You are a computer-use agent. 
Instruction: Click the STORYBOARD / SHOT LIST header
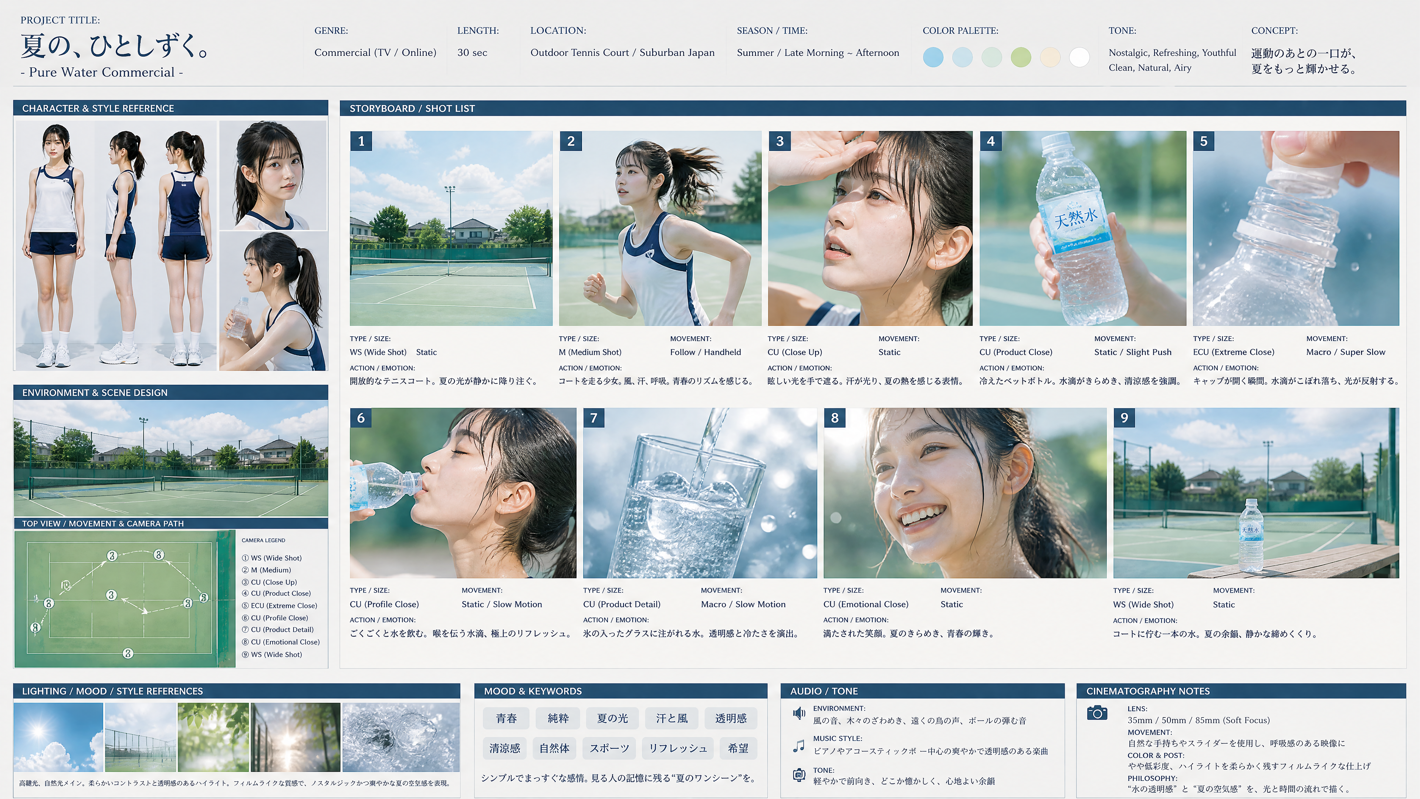point(873,108)
